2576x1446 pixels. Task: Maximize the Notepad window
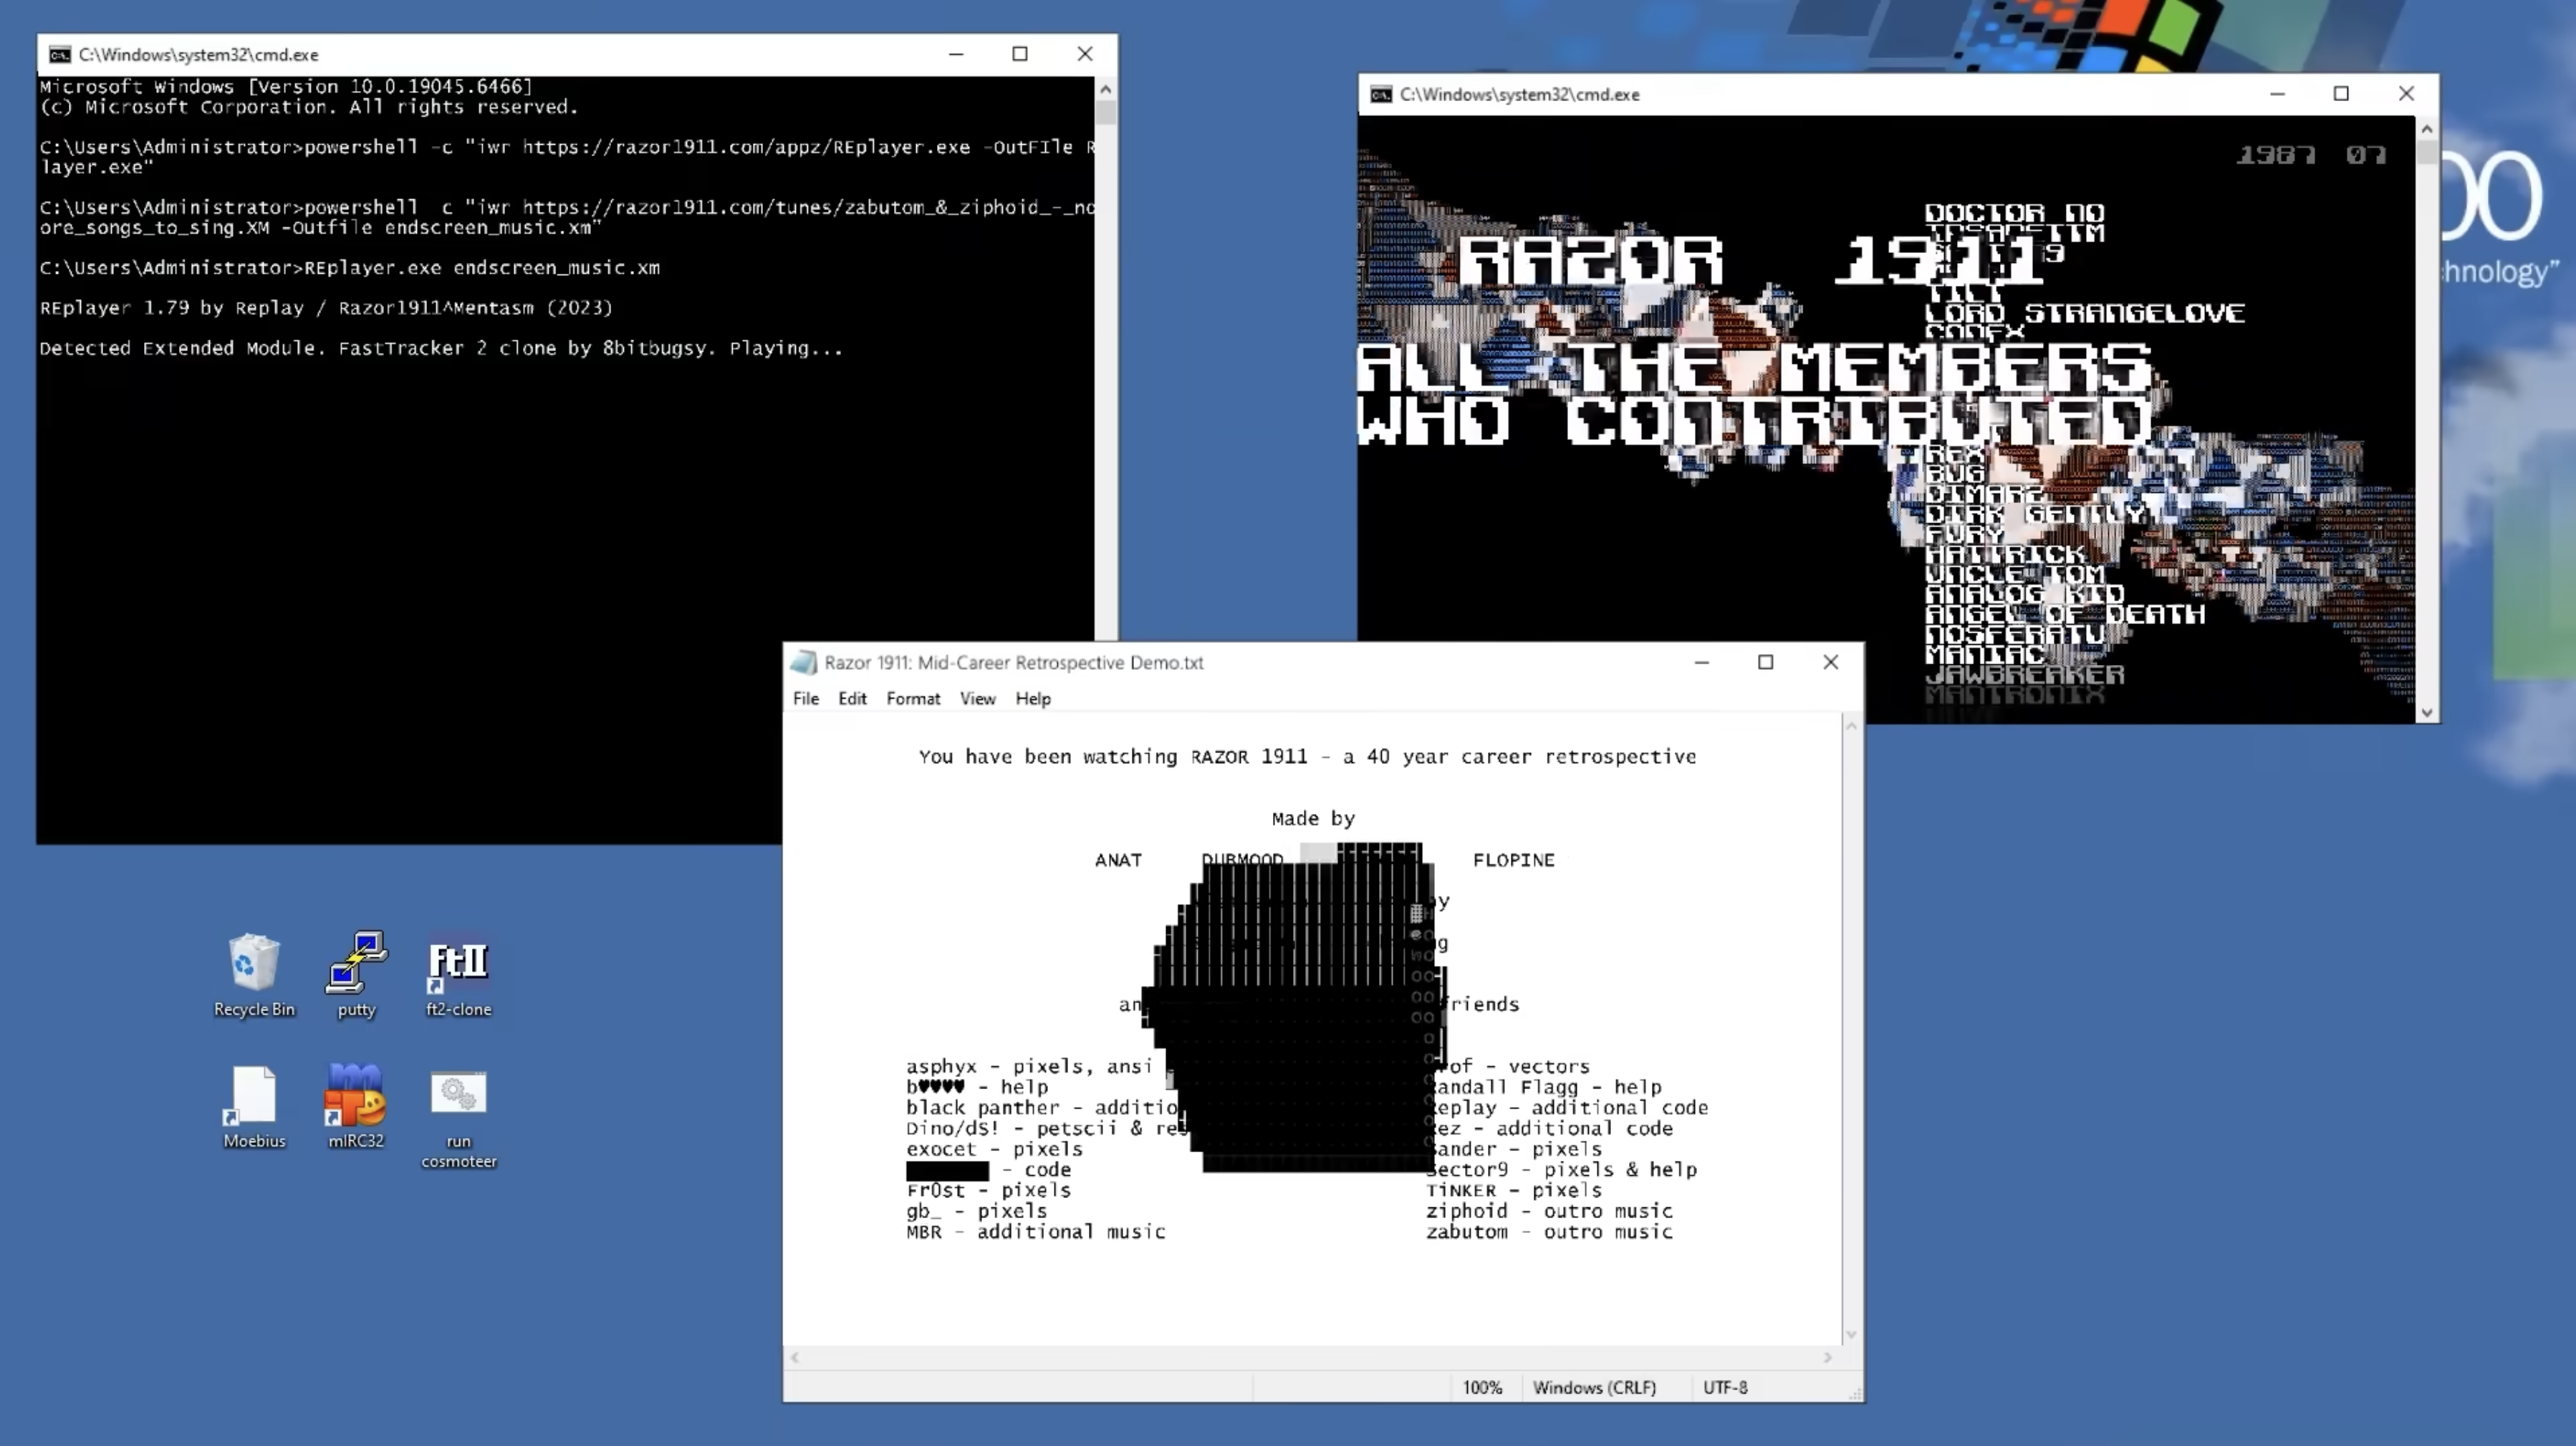coord(1766,662)
